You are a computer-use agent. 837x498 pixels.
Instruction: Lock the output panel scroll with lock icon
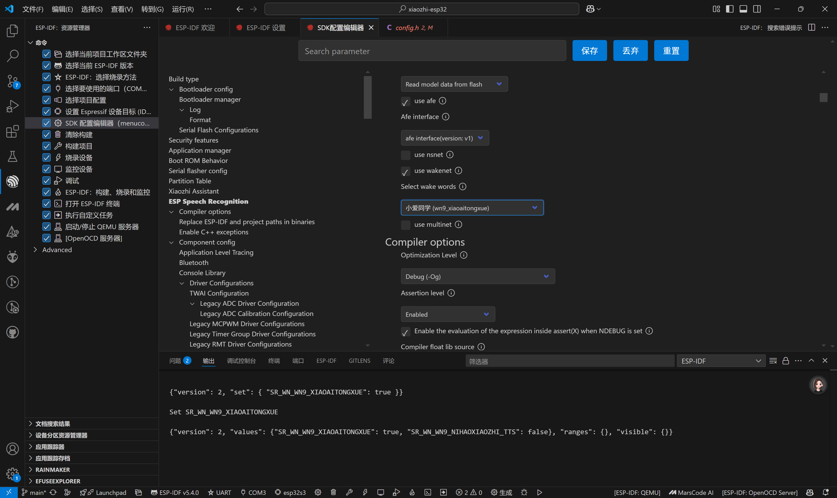coord(785,361)
